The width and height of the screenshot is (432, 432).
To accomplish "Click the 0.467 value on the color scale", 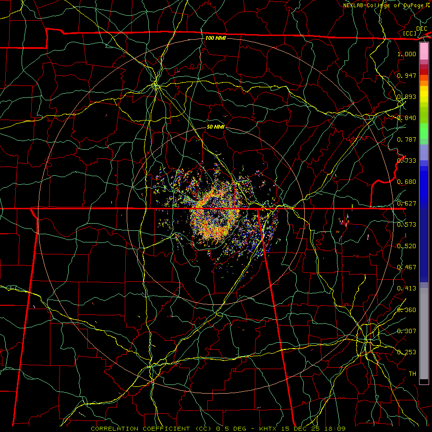I will [407, 267].
